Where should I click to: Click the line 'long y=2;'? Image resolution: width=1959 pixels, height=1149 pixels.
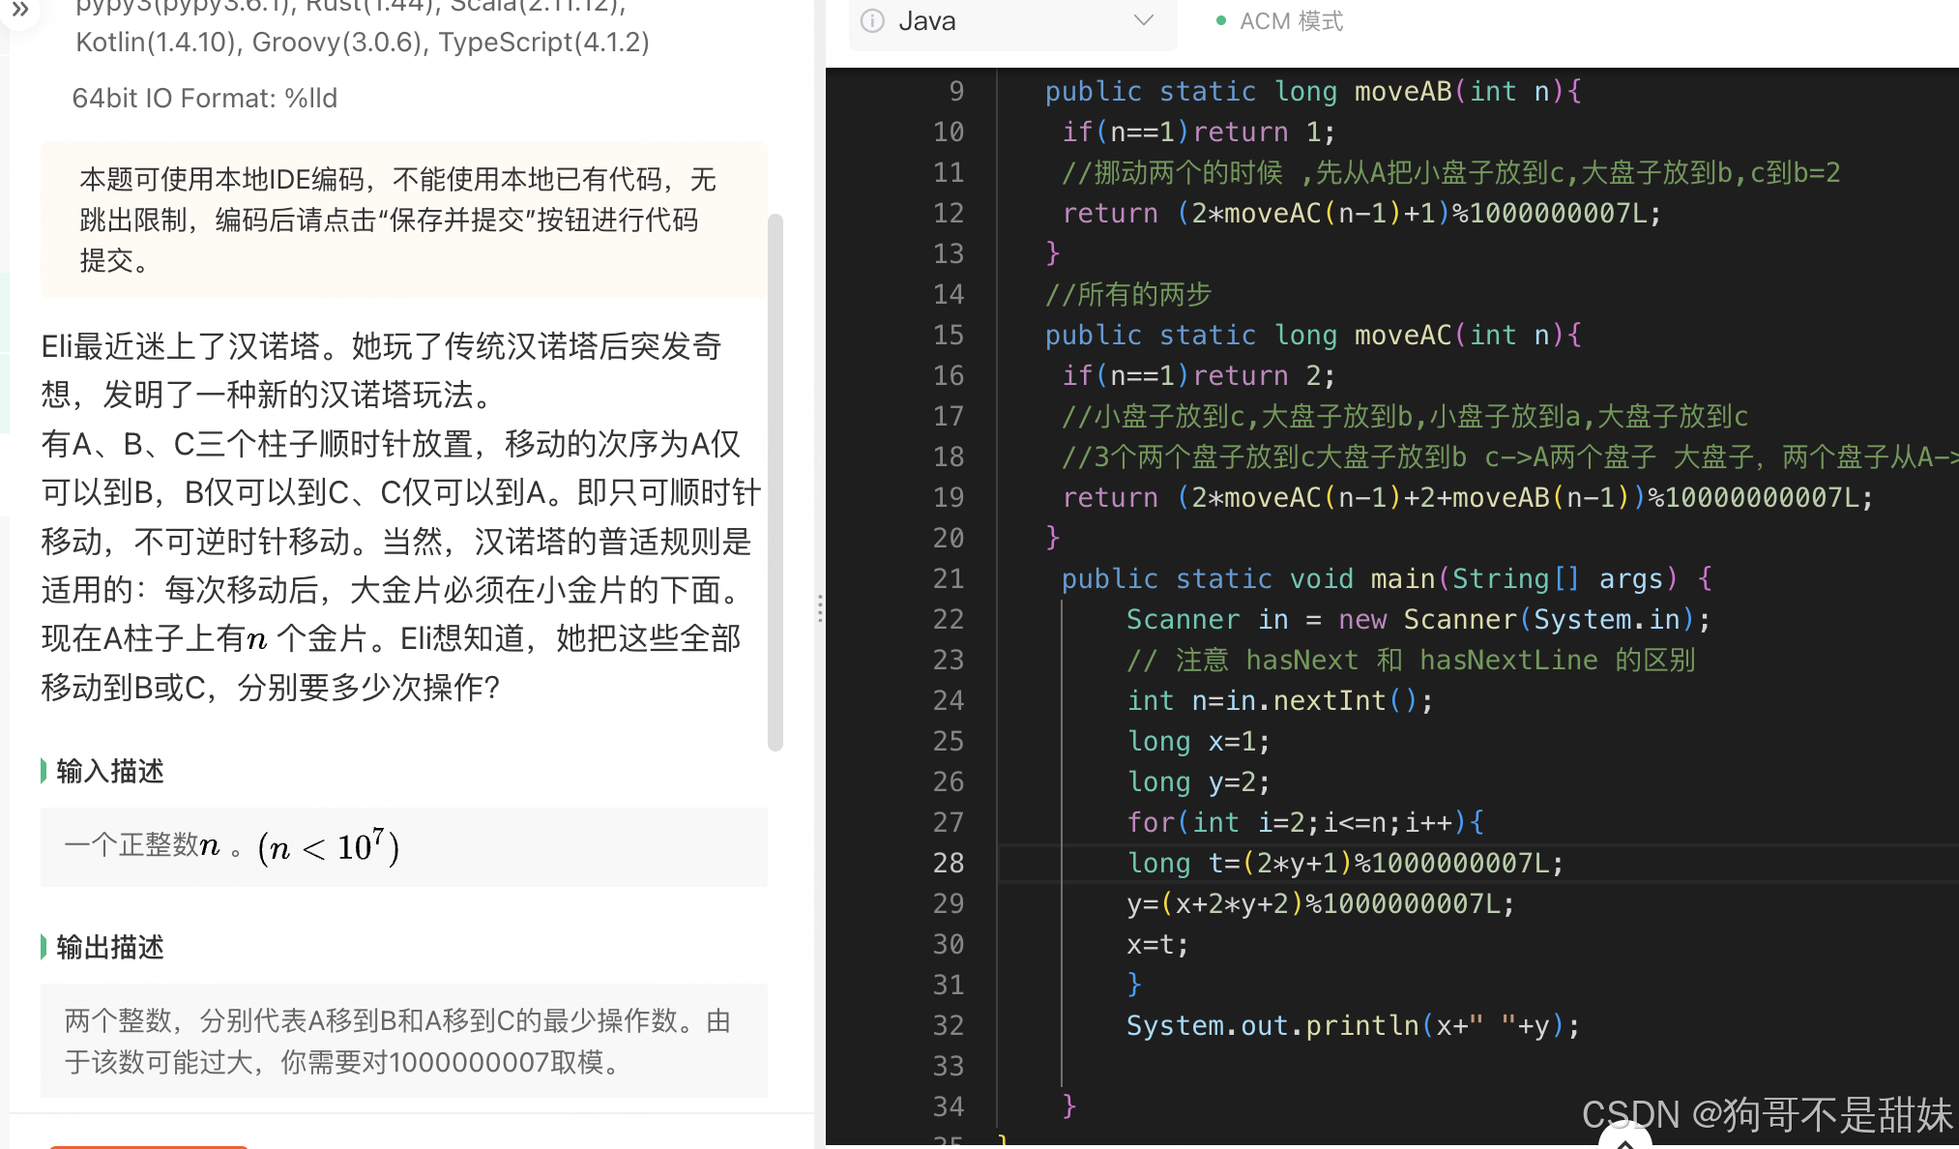coord(1199,781)
